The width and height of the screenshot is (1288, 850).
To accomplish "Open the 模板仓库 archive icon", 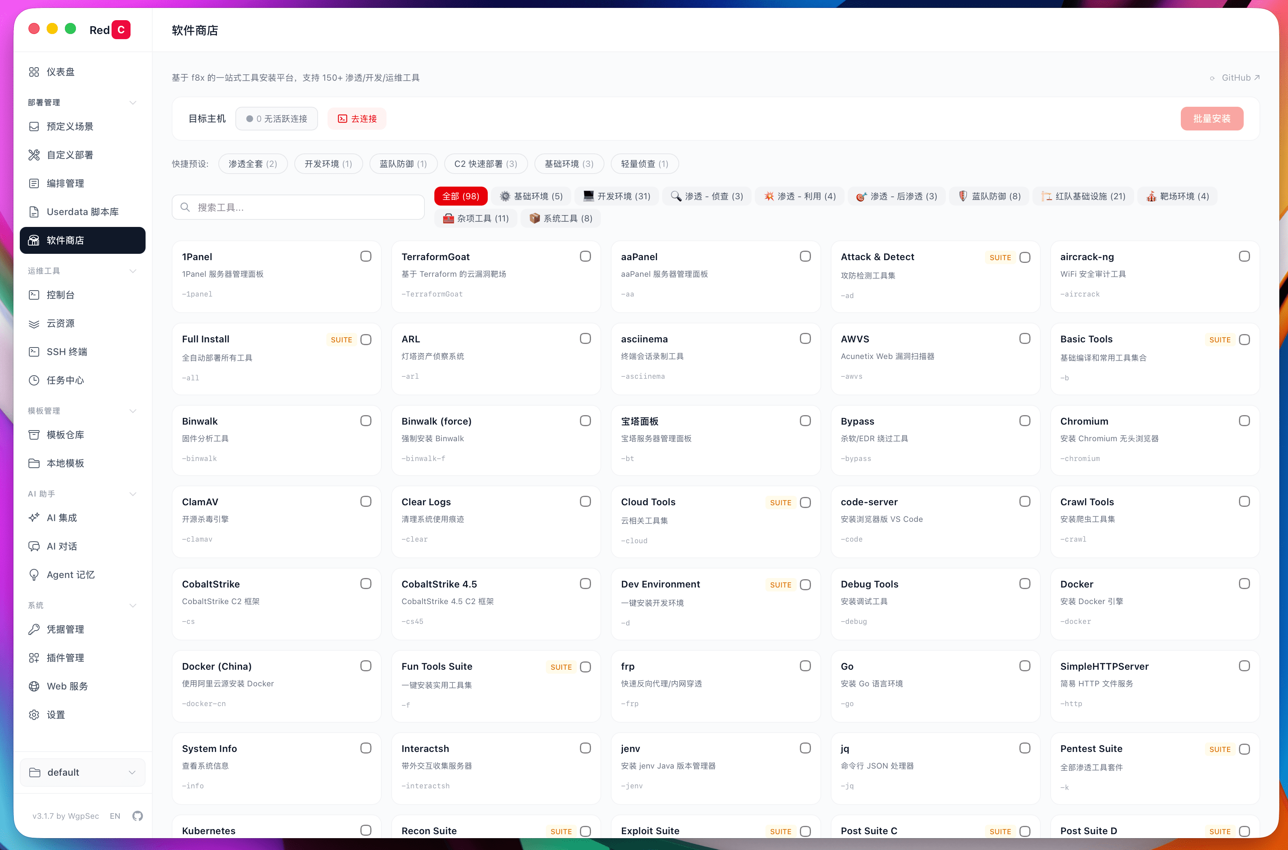I will pyautogui.click(x=34, y=435).
